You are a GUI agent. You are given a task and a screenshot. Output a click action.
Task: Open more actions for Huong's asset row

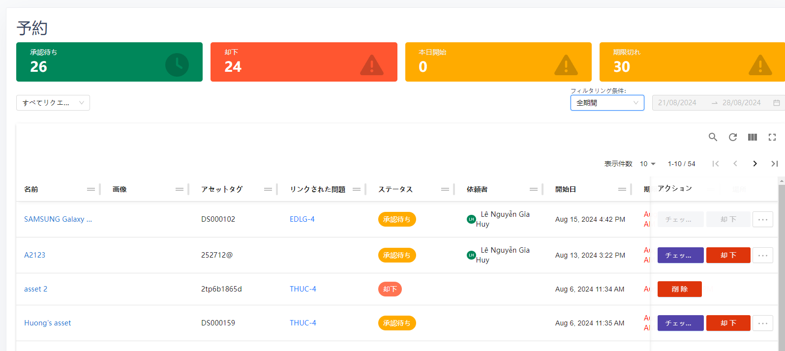pos(762,323)
